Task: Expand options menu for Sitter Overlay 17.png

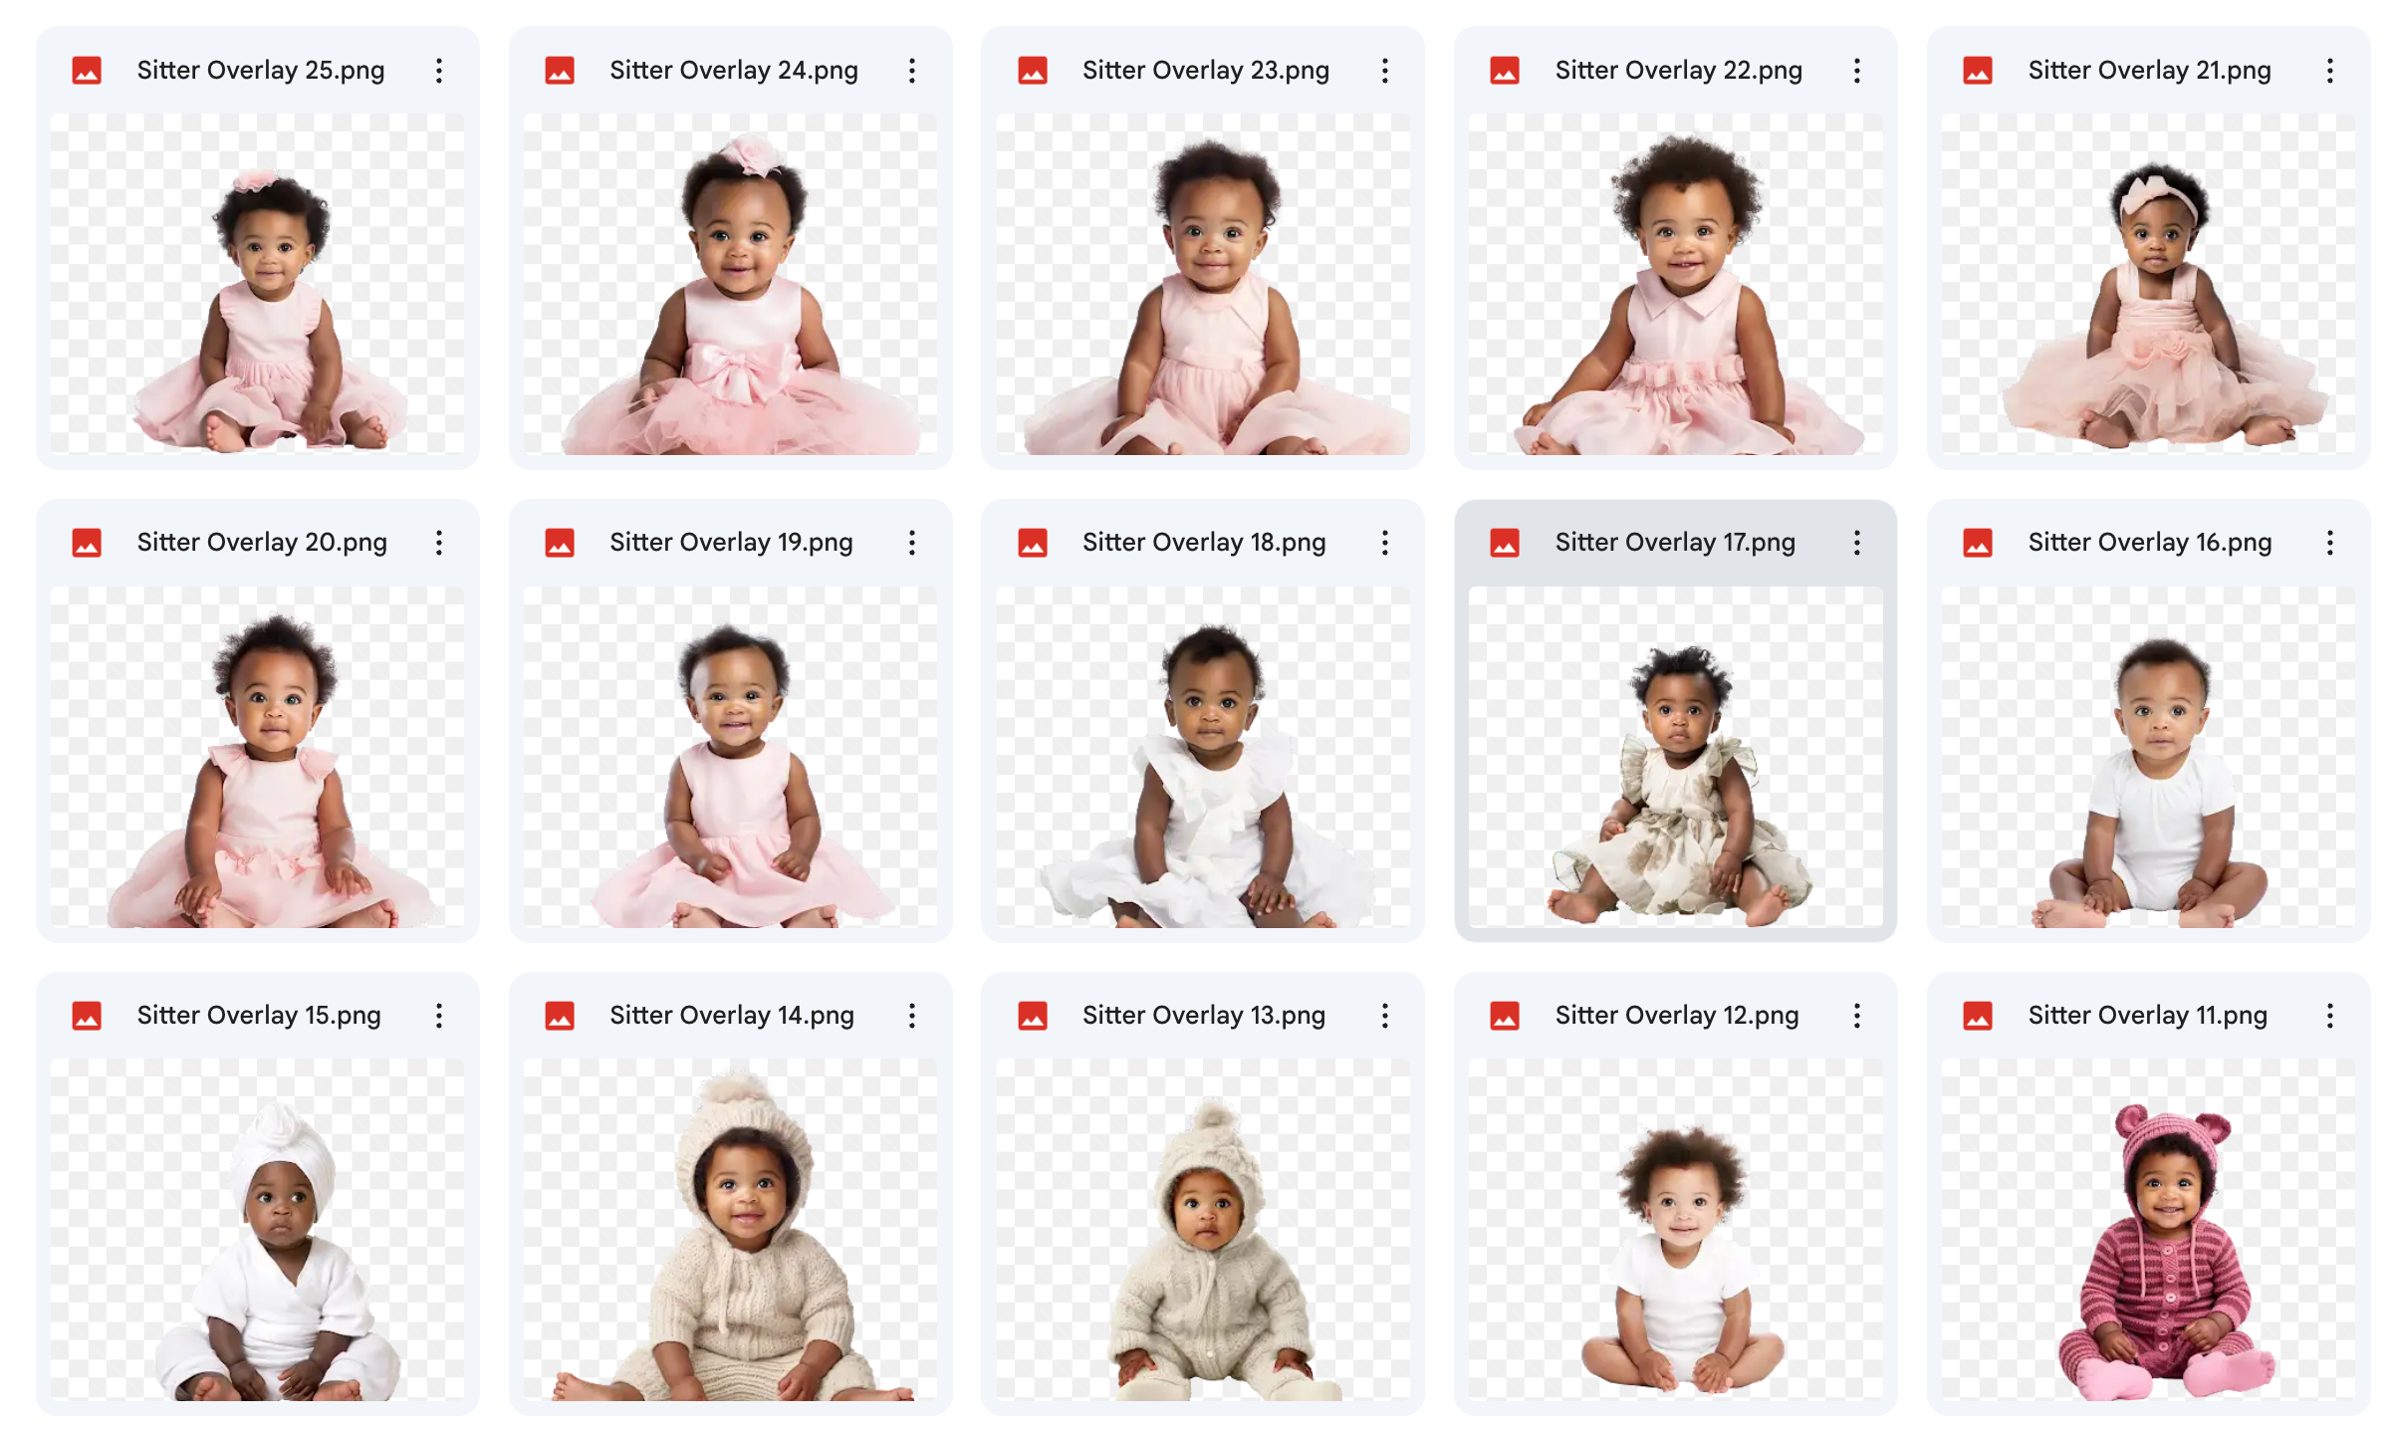Action: coord(1856,543)
